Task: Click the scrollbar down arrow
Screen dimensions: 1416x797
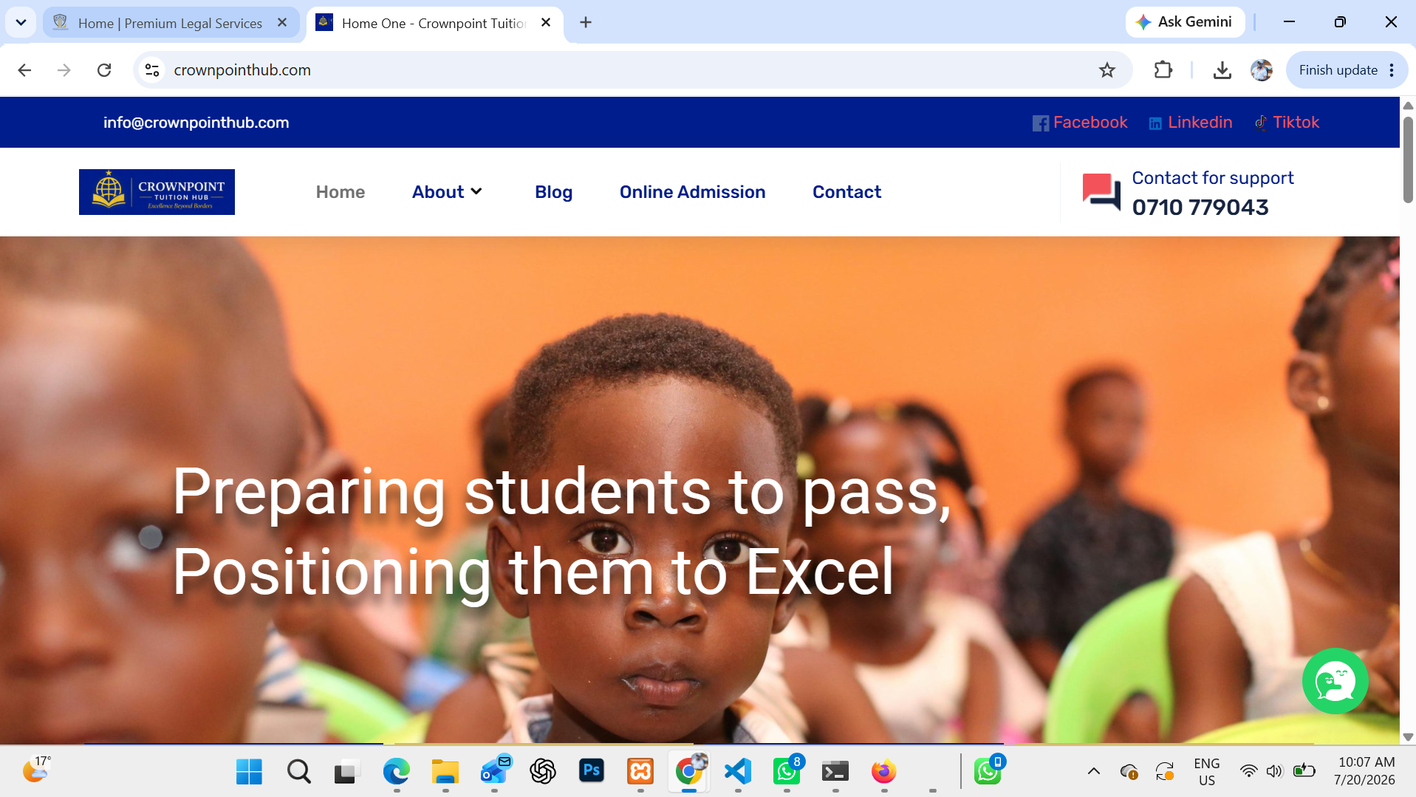Action: pos(1408,736)
